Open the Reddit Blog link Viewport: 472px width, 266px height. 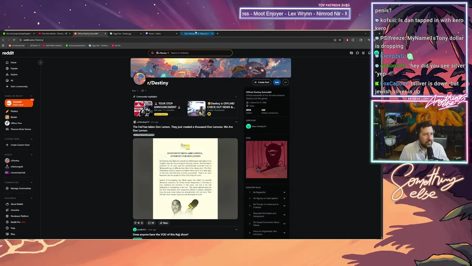pos(13,234)
